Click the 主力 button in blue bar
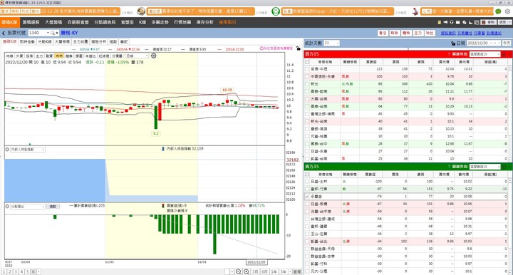The image size is (513, 275). [x=418, y=33]
